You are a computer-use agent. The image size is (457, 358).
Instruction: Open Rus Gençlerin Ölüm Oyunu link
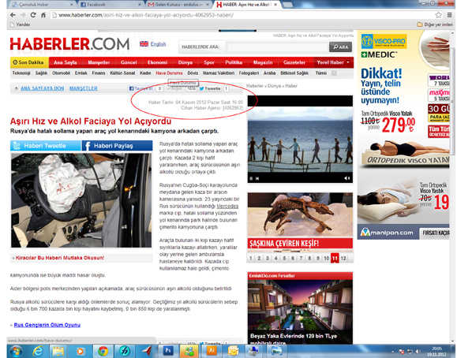pyautogui.click(x=47, y=325)
